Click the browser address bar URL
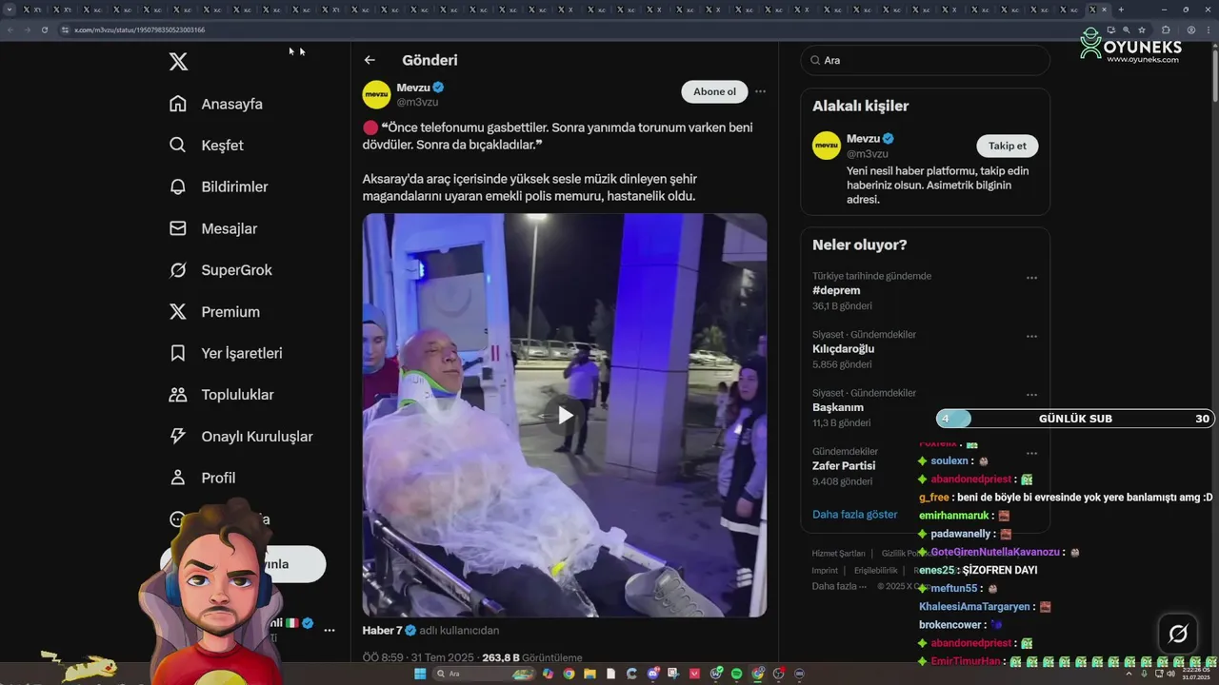This screenshot has width=1219, height=685. pyautogui.click(x=139, y=29)
